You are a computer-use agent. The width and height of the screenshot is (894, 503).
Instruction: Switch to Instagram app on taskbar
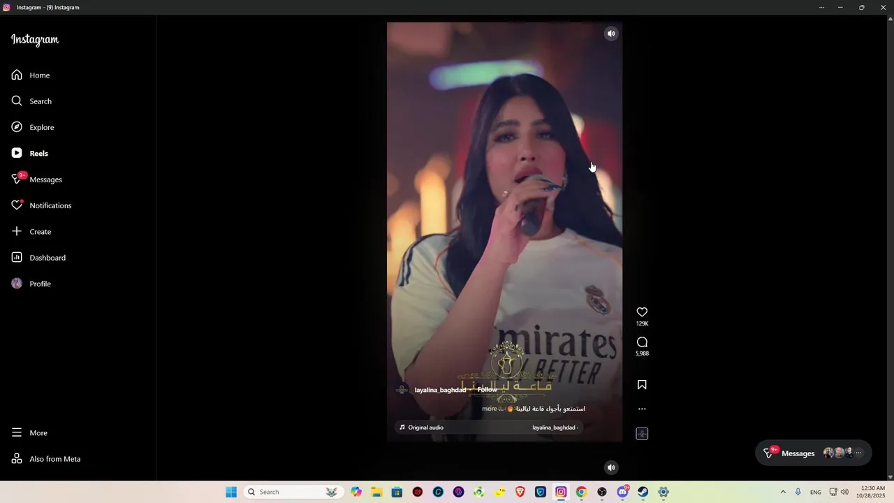(561, 492)
